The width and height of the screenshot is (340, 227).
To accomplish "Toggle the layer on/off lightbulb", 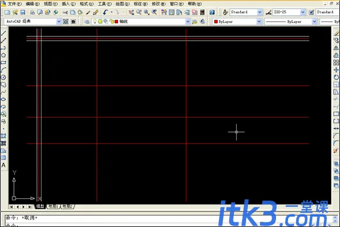I will [x=95, y=21].
